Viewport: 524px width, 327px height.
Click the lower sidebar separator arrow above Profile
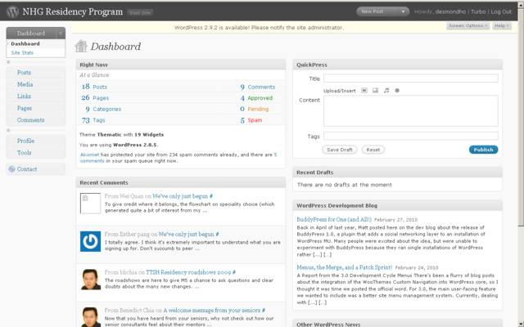[x=8, y=131]
